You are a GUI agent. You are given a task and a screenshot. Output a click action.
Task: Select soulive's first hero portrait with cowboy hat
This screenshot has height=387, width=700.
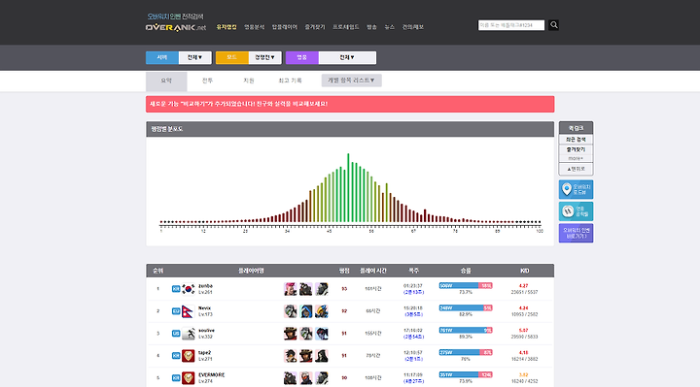290,334
